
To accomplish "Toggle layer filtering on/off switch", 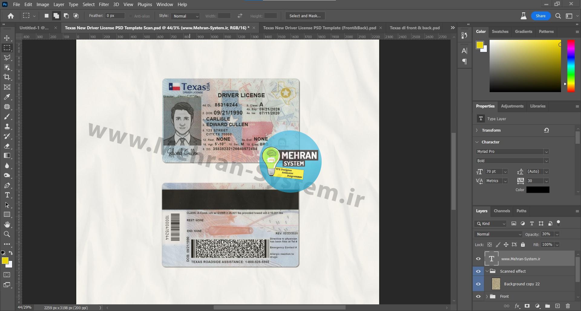I will tap(559, 223).
